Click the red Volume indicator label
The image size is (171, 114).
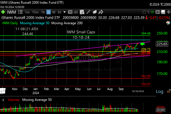[x=13, y=100]
